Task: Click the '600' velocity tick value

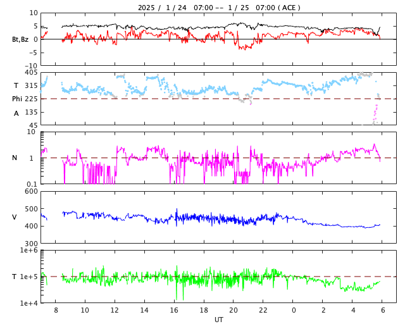Action: pyautogui.click(x=31, y=191)
